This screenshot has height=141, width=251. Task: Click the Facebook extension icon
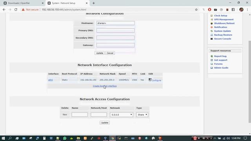tap(233, 9)
